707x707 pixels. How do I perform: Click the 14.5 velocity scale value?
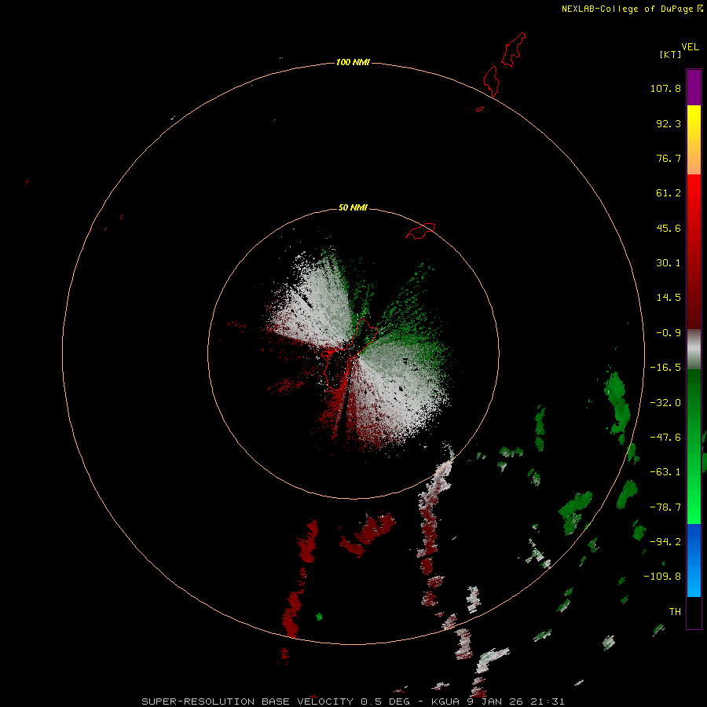669,298
